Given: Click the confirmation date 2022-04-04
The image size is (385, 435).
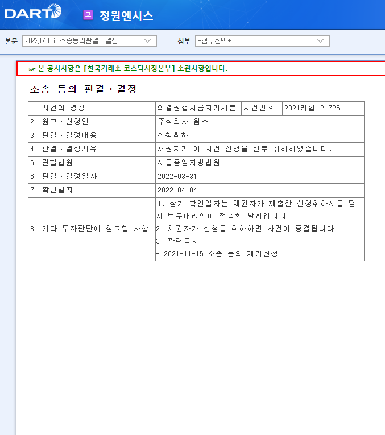Looking at the screenshot, I should click(x=177, y=190).
